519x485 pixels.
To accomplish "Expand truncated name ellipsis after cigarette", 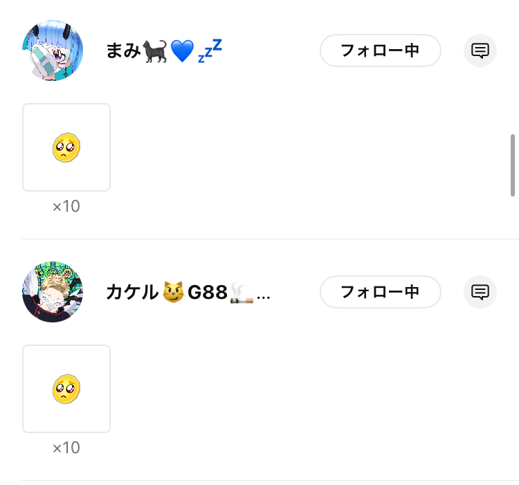I will coord(264,298).
